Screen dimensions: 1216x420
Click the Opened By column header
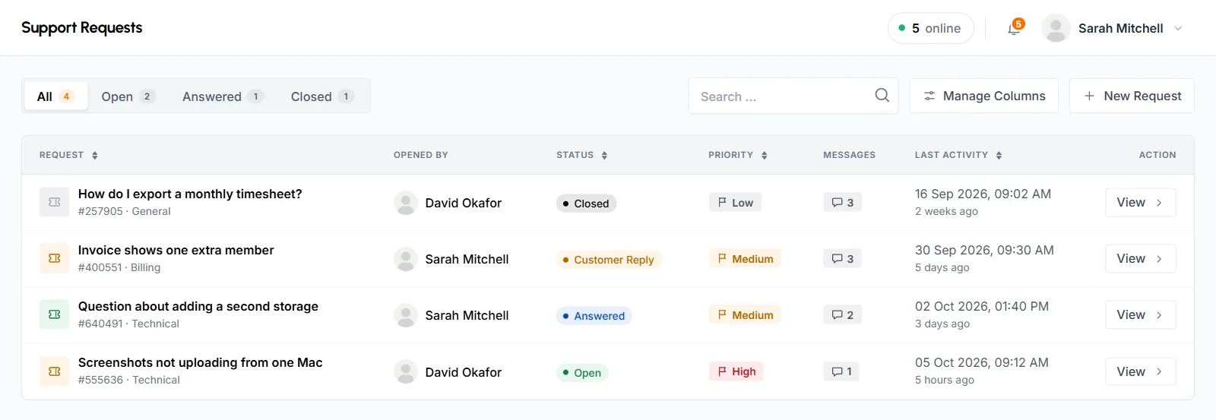421,155
